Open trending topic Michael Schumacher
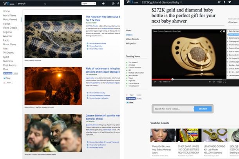 [x=137, y=73]
